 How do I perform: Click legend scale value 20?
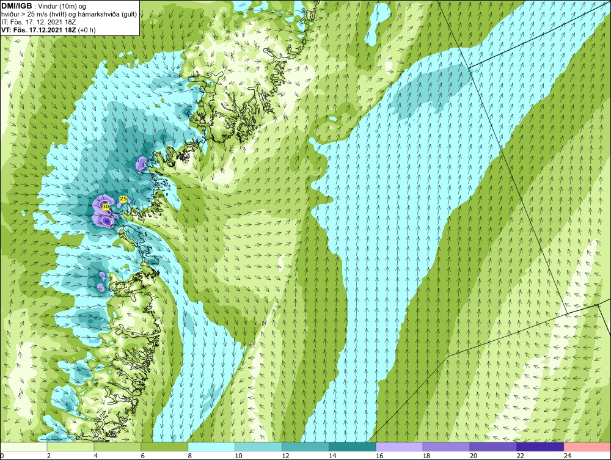pos(474,456)
